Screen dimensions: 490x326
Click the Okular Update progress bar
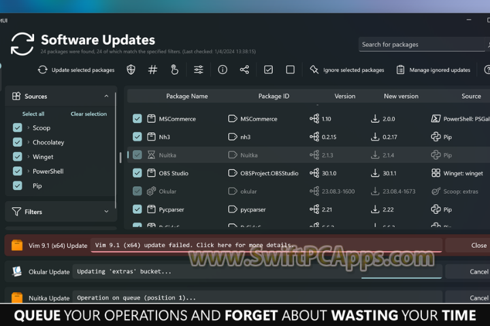[402, 277]
